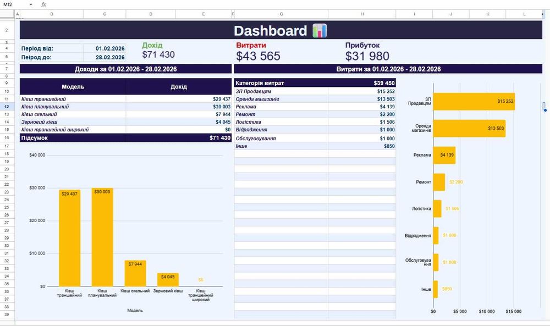Select the 'Ківш планувальний' table row name

pos(73,107)
